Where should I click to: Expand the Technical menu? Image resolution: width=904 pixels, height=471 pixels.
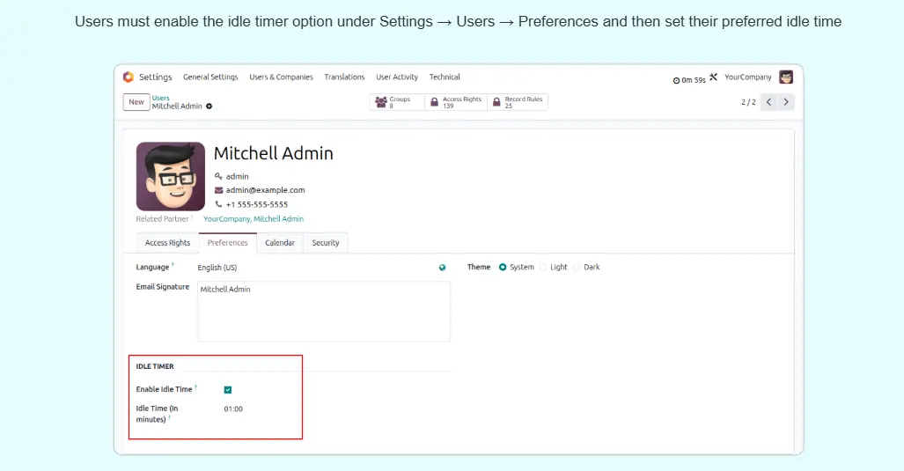click(x=445, y=77)
